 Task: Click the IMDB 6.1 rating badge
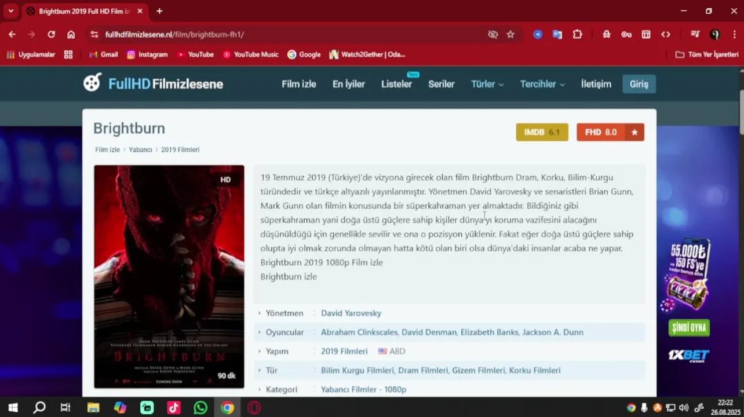coord(542,132)
